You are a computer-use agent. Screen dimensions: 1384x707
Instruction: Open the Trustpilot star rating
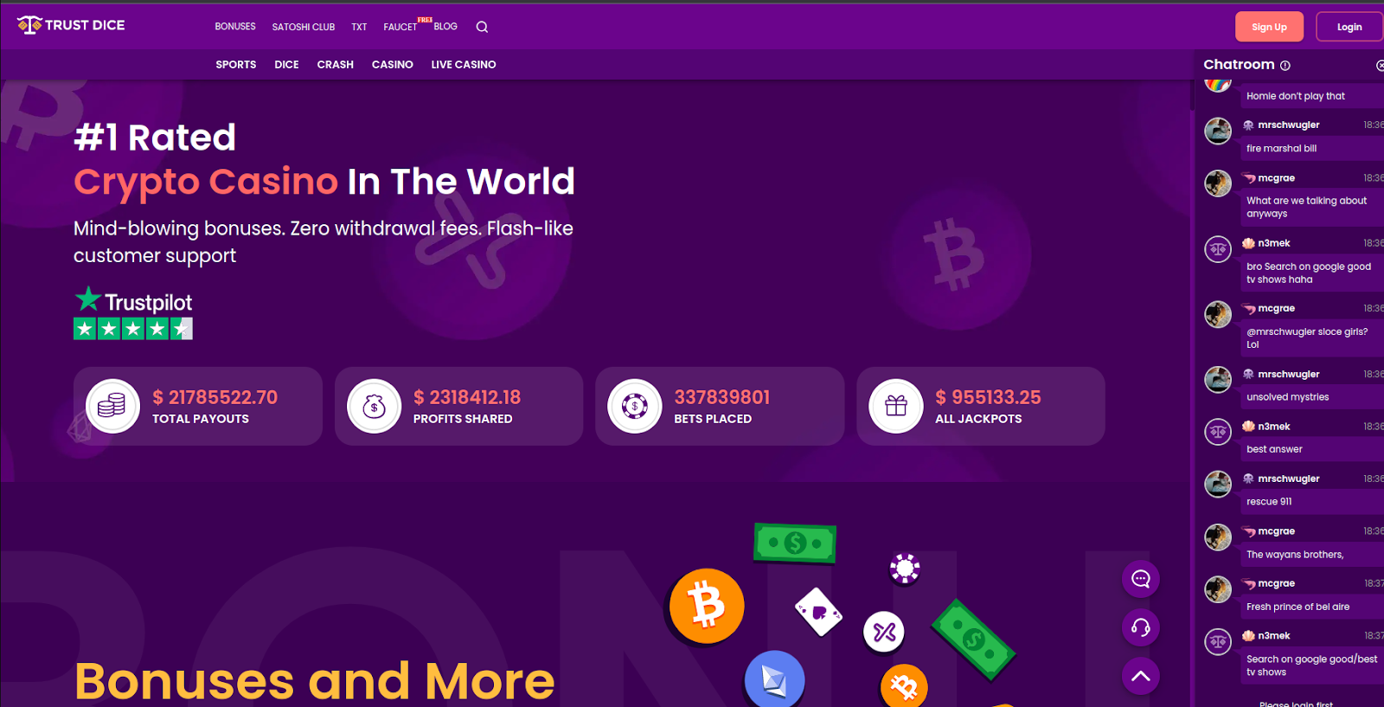(133, 313)
